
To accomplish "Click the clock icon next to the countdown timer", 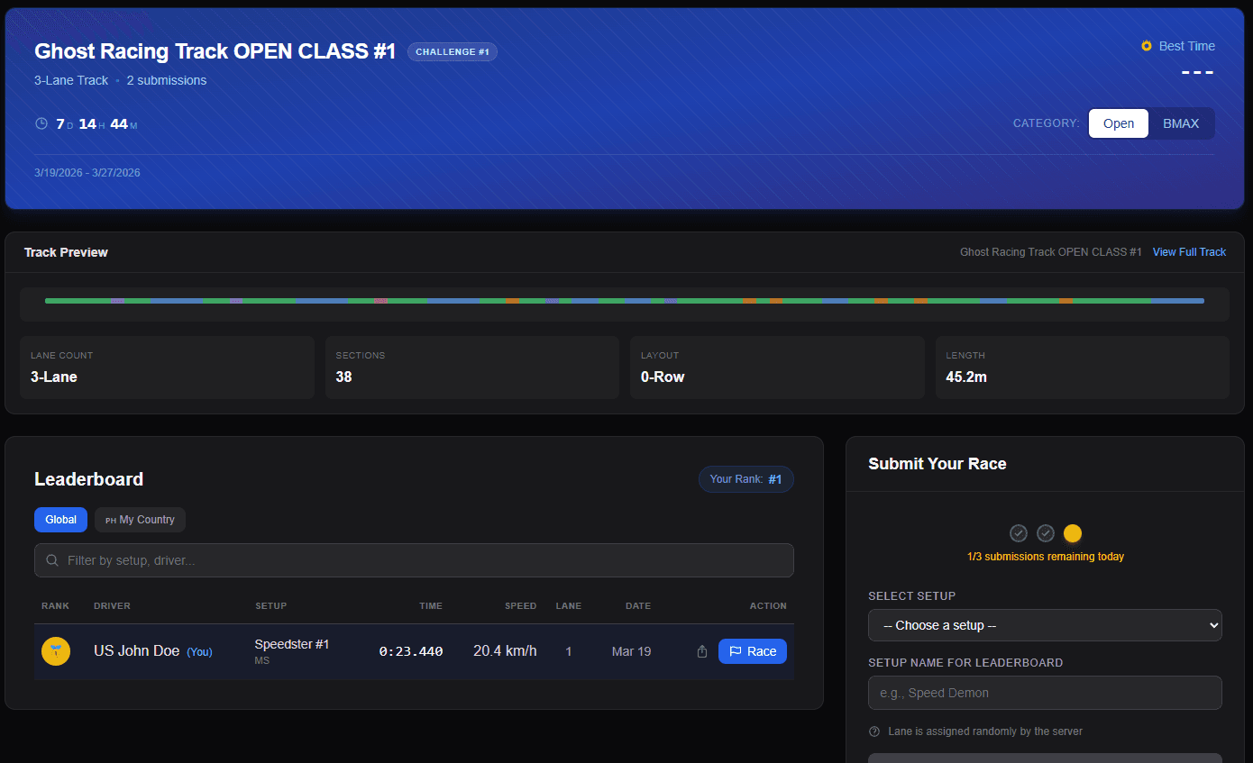I will 41,123.
